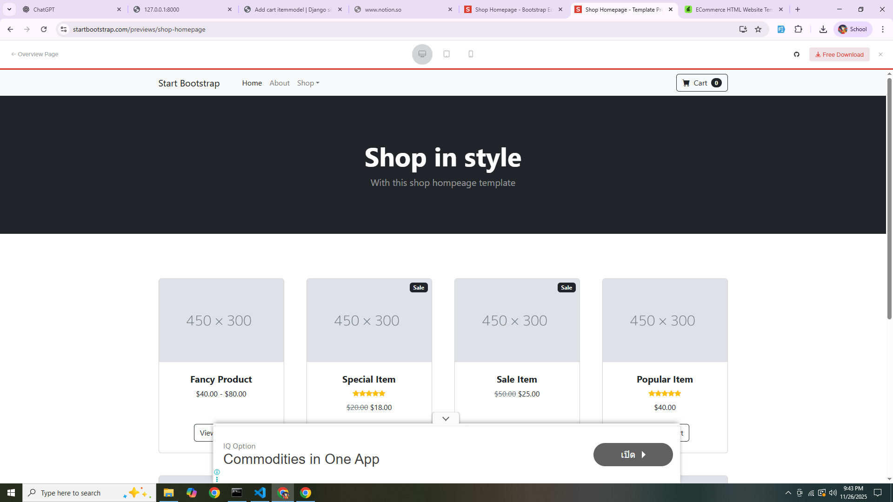
Task: Go back via the Overview Page link
Action: click(x=34, y=54)
